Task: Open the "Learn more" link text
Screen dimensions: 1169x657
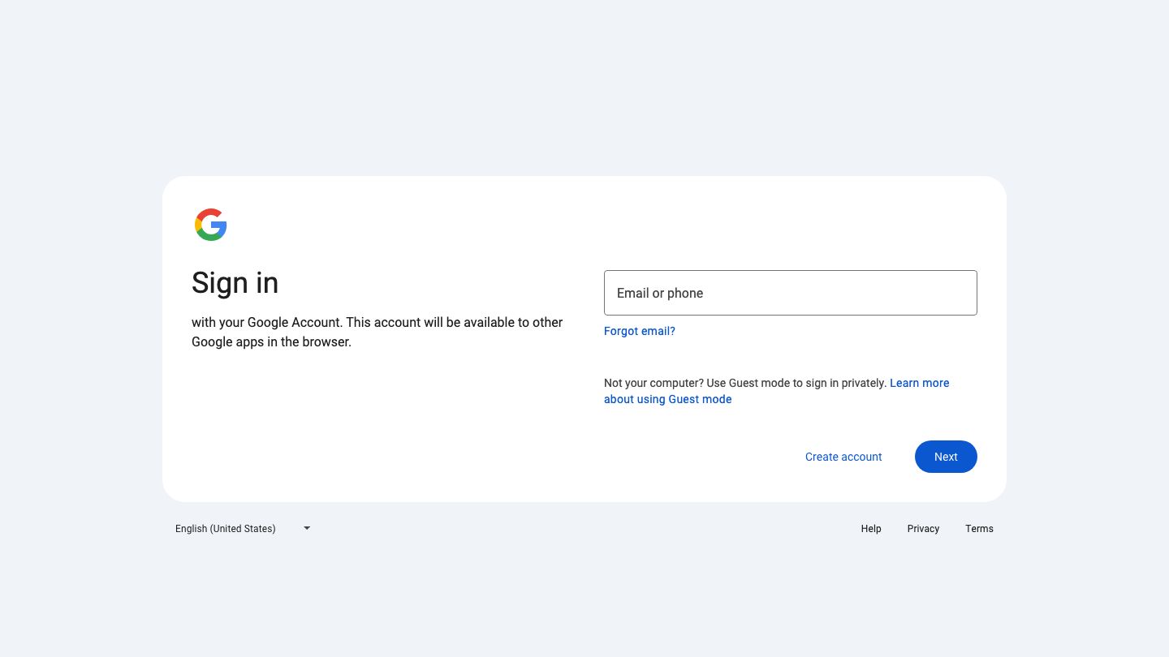Action: click(x=919, y=383)
